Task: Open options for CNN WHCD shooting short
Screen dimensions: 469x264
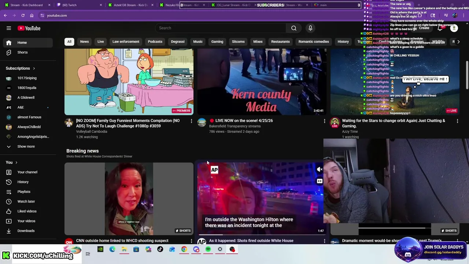Action: coord(191,241)
